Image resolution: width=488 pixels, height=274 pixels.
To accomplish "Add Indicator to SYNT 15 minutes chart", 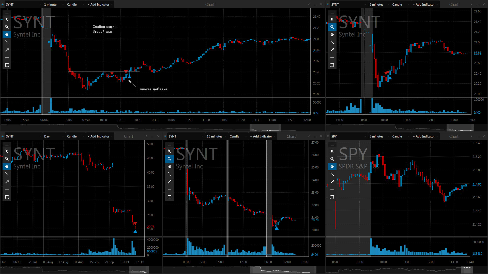I will point(262,136).
